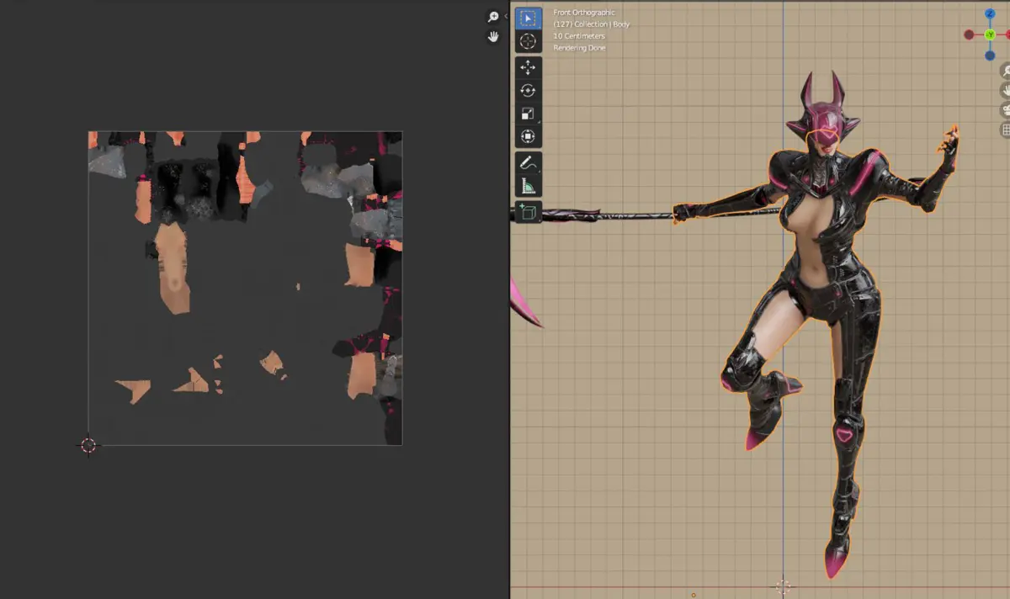Click the 3D cursor at viewport bottom

[x=783, y=586]
